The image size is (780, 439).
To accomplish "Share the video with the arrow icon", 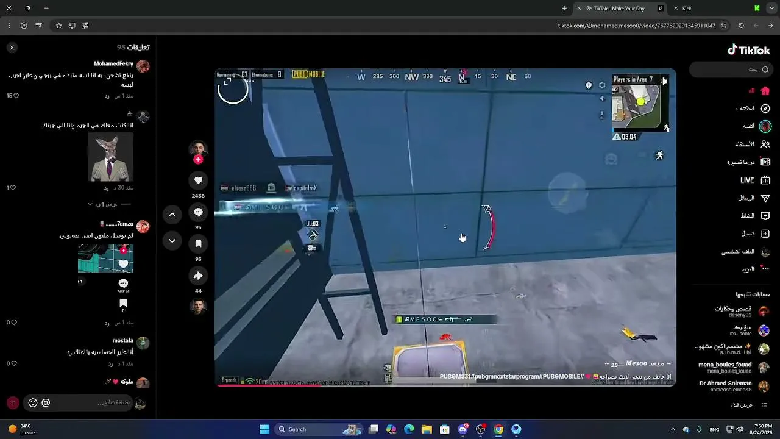I will [x=198, y=276].
